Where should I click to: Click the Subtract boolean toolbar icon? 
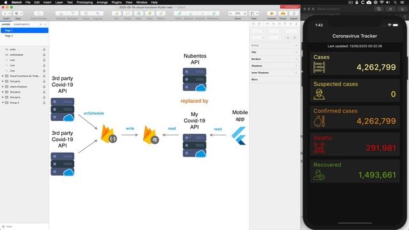pyautogui.click(x=190, y=13)
